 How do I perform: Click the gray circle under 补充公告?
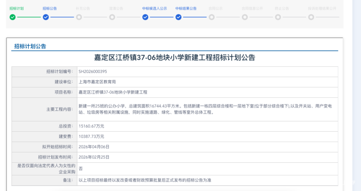click(79, 17)
